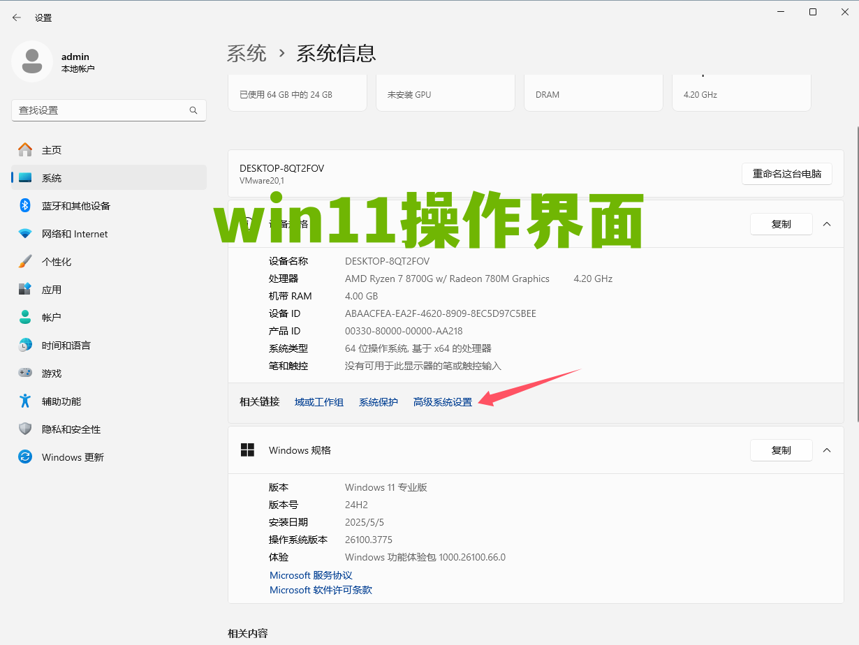Image resolution: width=859 pixels, height=645 pixels.
Task: Open 系统保护 link
Action: [x=379, y=402]
